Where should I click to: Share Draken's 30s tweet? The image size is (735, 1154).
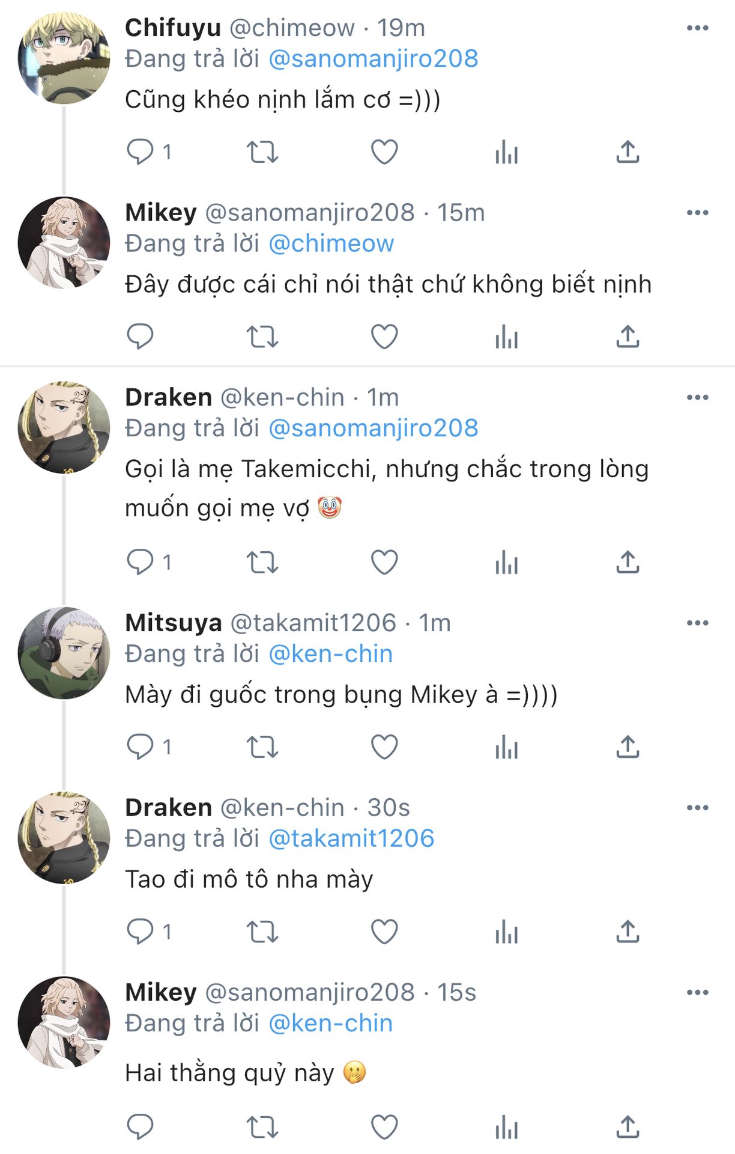pyautogui.click(x=628, y=932)
